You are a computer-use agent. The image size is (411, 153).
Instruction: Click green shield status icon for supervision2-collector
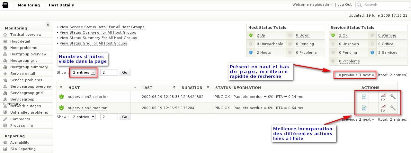[61, 97]
